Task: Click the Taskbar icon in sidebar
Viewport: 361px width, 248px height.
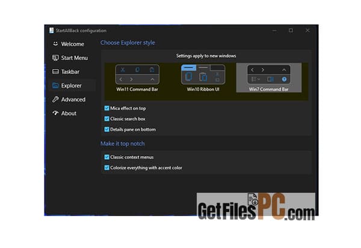Action: coord(55,71)
